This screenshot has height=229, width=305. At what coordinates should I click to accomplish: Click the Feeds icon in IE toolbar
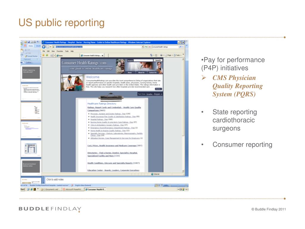click(156, 55)
